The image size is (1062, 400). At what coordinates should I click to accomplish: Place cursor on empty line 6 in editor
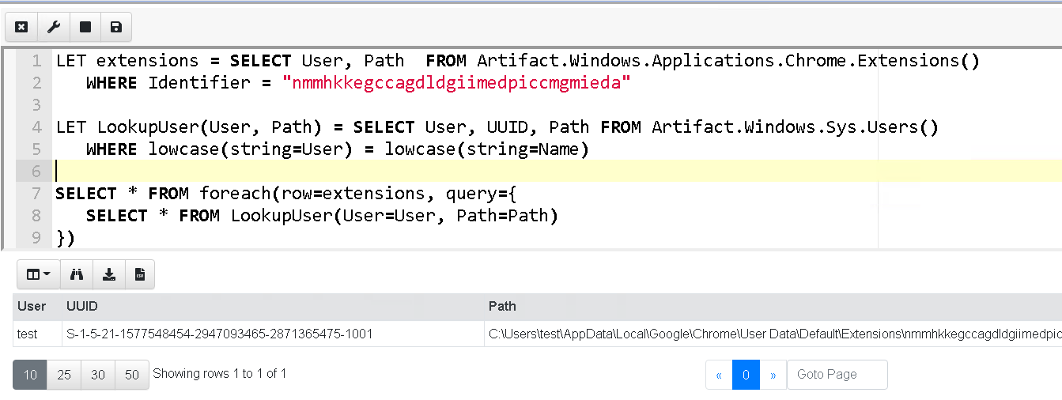click(x=316, y=171)
